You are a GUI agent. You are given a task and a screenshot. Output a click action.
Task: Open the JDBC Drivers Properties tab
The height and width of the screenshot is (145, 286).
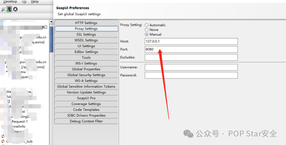tap(86, 116)
